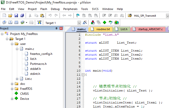Uncomment the selected lines

122,15
